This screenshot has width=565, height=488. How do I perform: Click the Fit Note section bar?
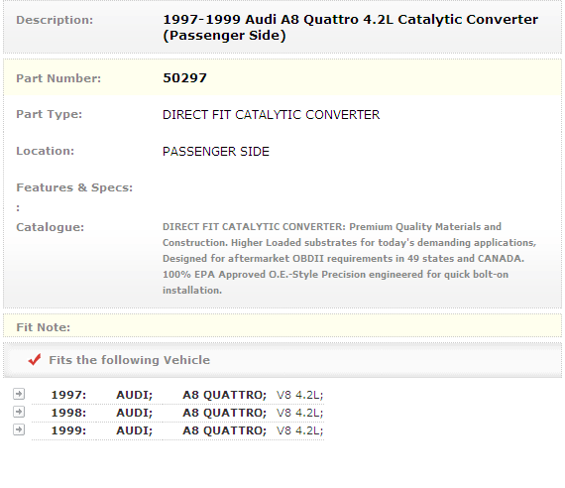pos(282,326)
